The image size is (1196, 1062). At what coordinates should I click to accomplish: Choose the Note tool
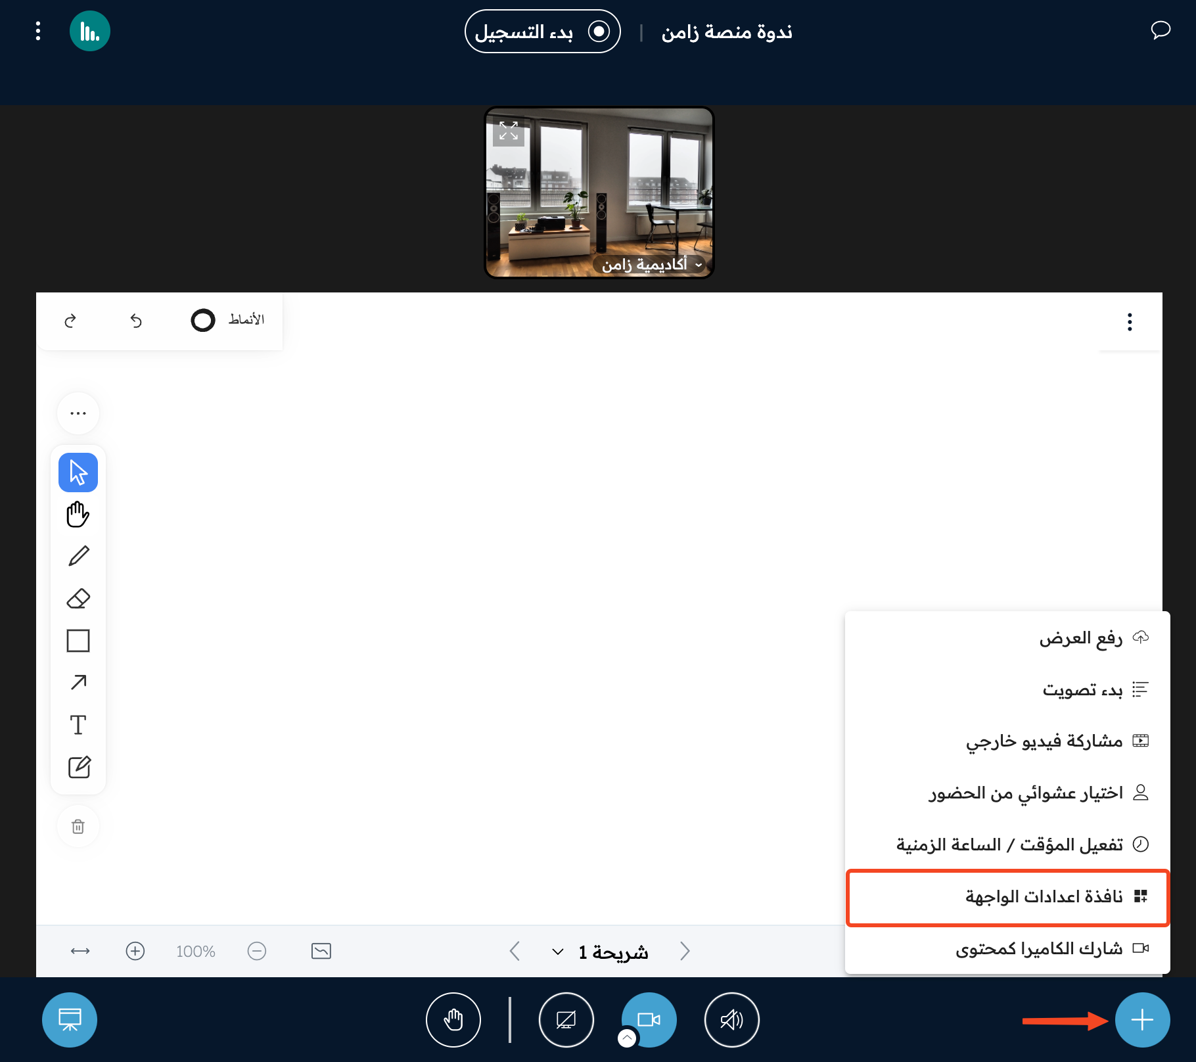(79, 767)
